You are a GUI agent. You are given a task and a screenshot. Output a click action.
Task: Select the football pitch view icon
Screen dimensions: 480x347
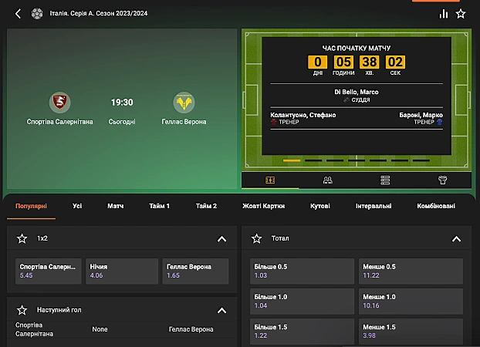coord(270,180)
